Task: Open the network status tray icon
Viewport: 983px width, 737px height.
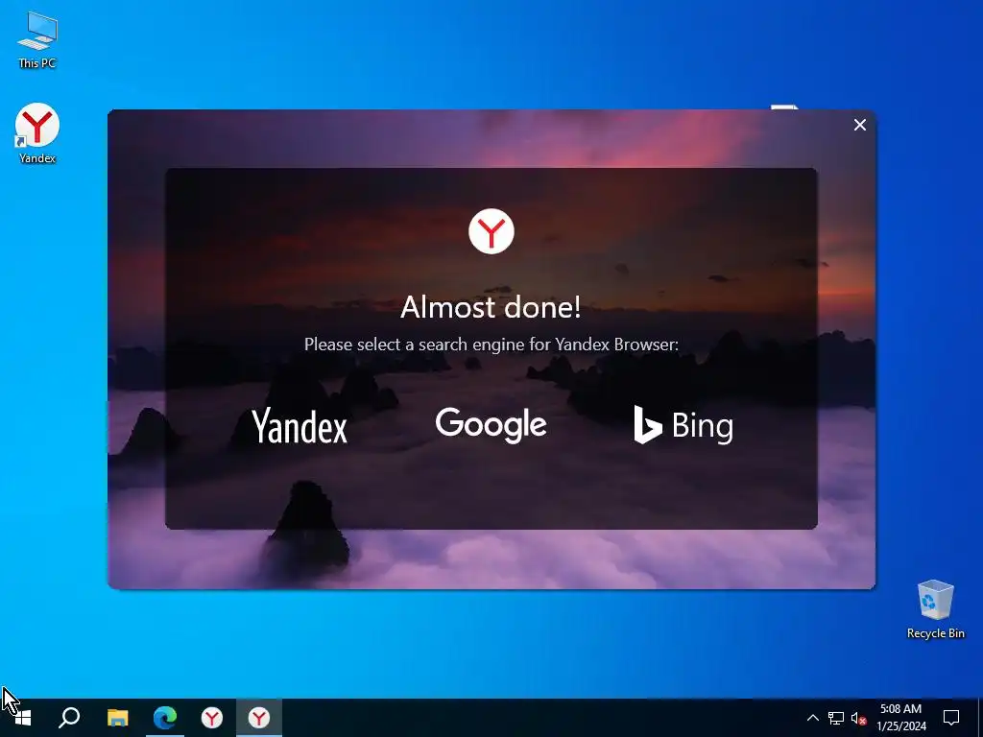Action: pos(836,718)
